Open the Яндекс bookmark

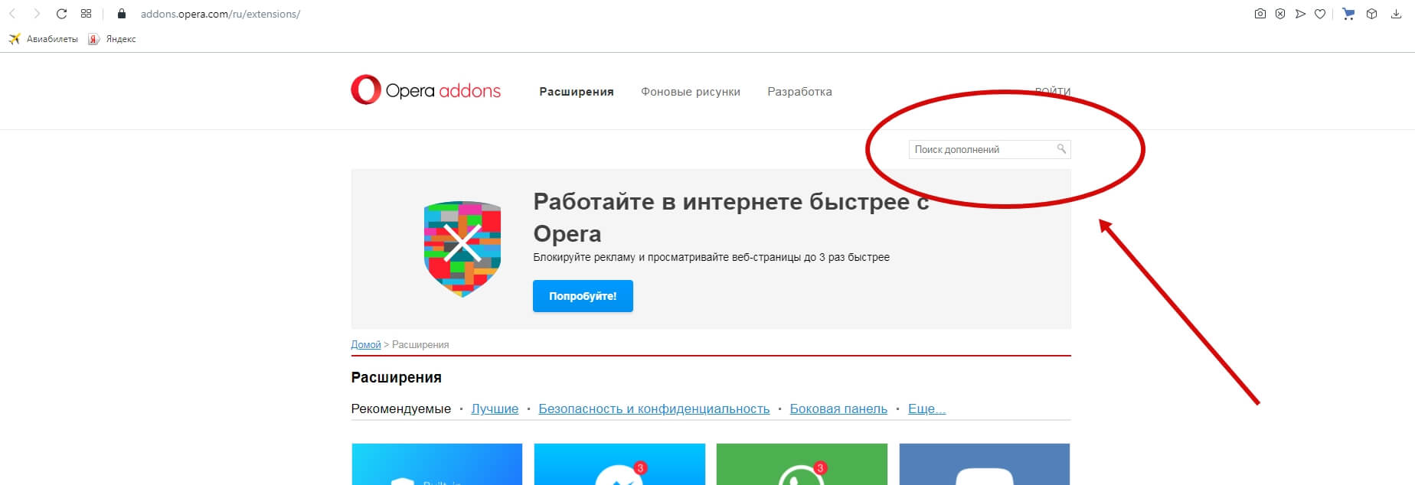tap(112, 39)
